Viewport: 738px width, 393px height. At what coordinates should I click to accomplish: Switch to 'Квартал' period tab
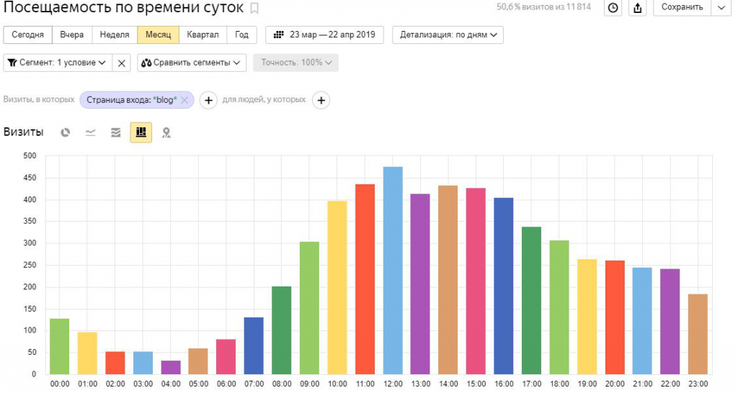203,35
